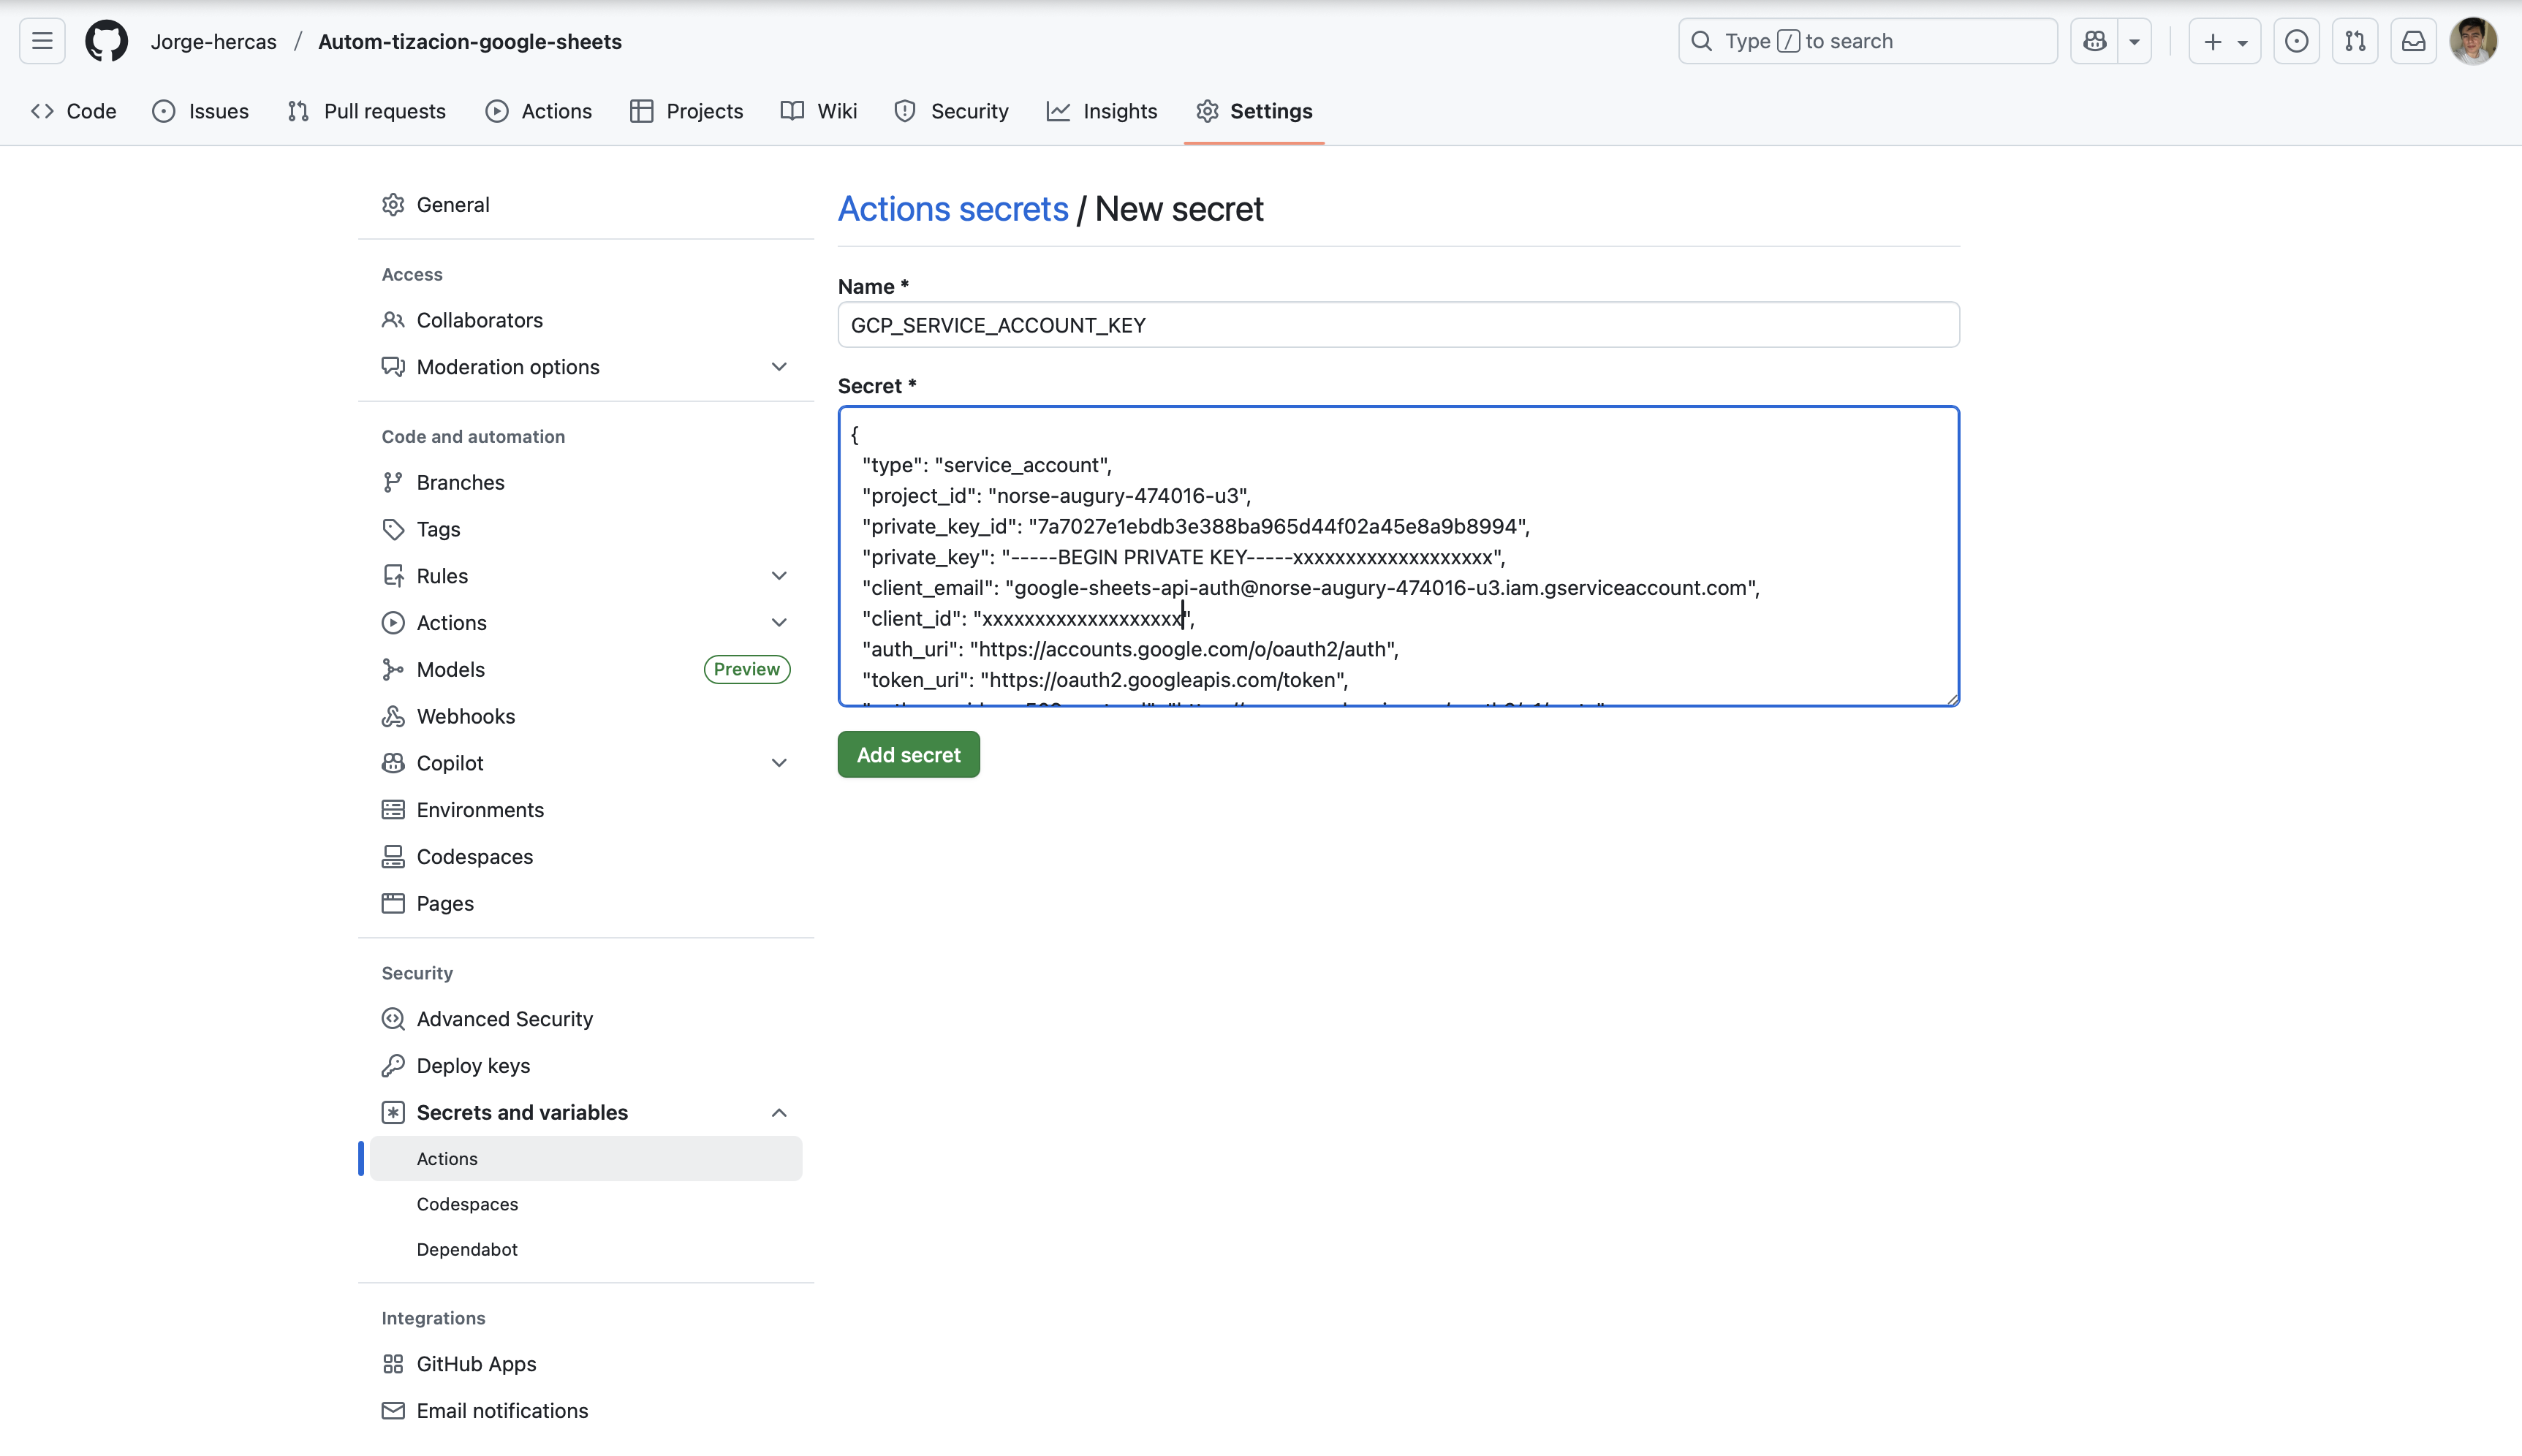The width and height of the screenshot is (2522, 1456).
Task: Open the create new plus dropdown
Action: point(2224,41)
